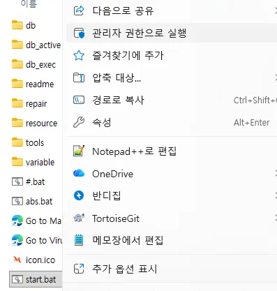Select the Go to Viru shortcut name
Viewport: 277px width, 291px height.
(44, 240)
